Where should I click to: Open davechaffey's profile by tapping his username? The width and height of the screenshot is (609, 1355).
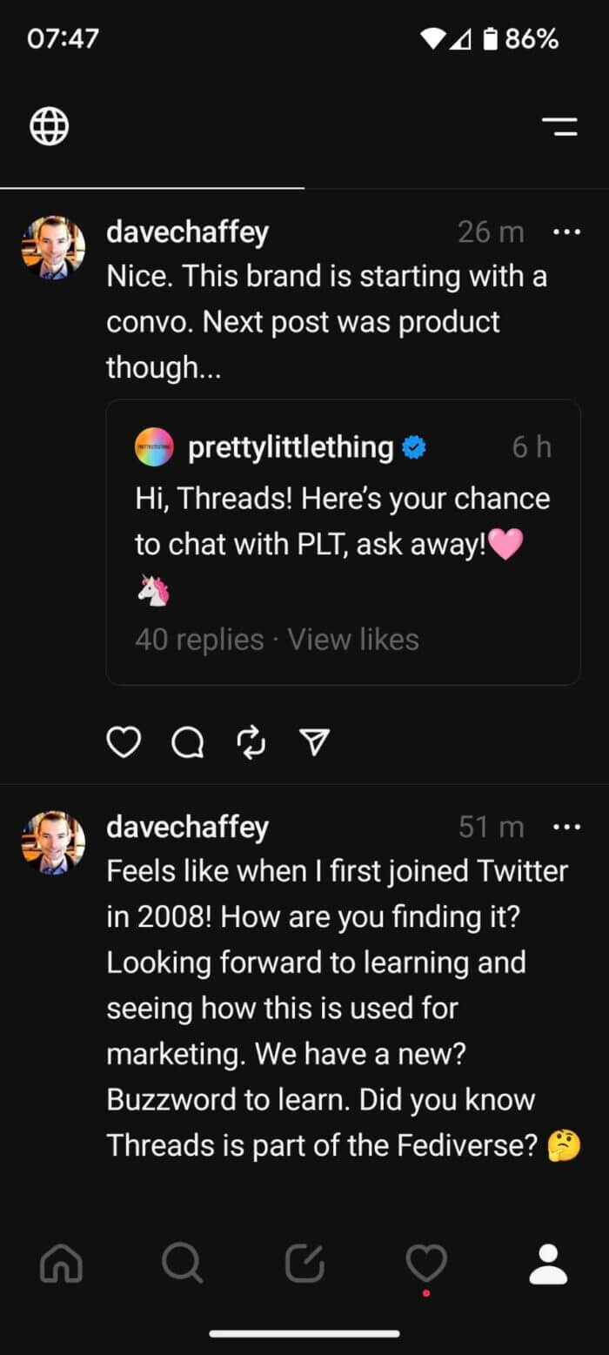pyautogui.click(x=187, y=231)
